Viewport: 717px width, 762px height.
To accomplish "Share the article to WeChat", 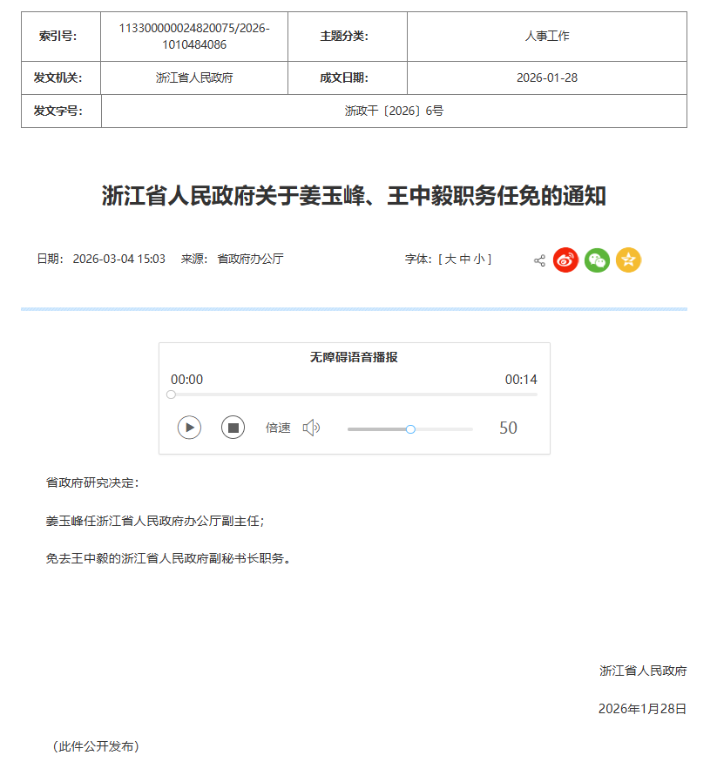I will tap(597, 260).
